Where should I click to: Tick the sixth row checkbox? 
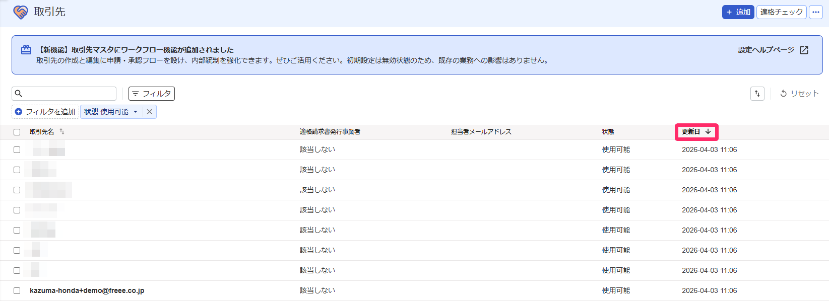pyautogui.click(x=17, y=250)
